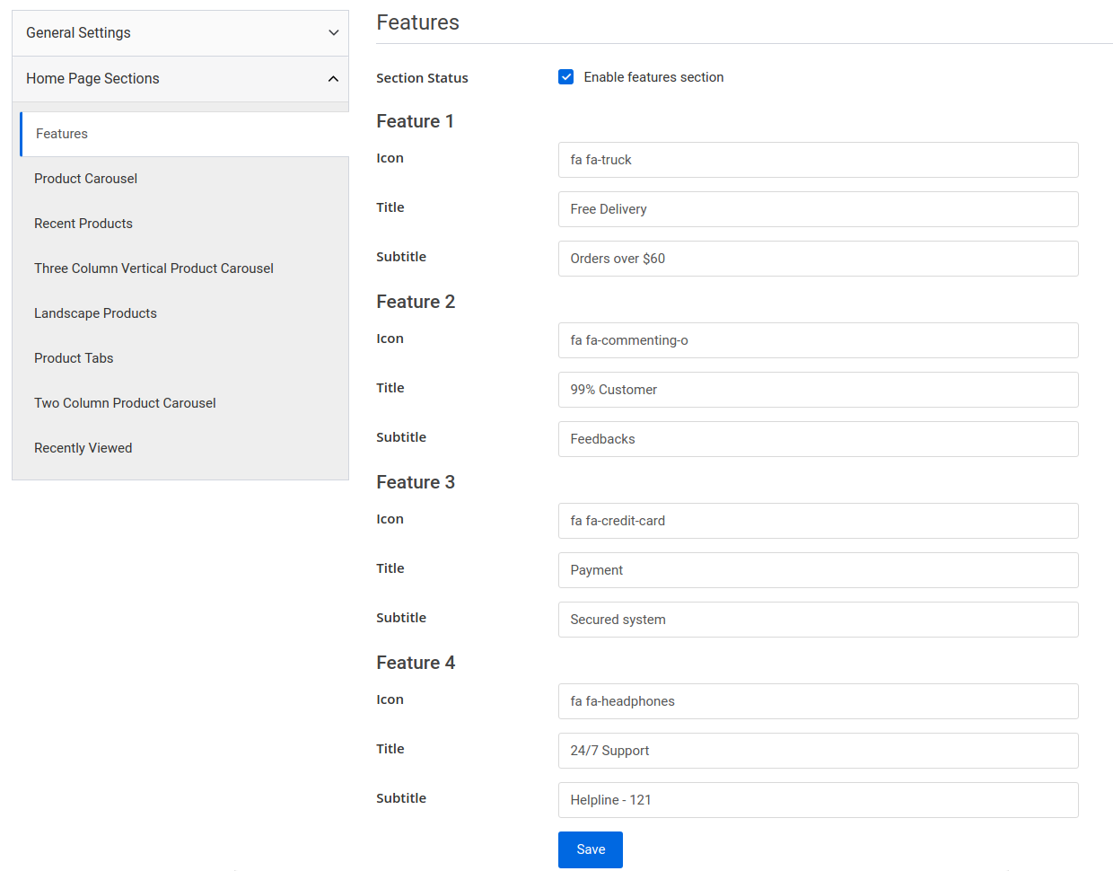Open the Product Carousel settings
The width and height of the screenshot is (1113, 871).
tap(85, 178)
